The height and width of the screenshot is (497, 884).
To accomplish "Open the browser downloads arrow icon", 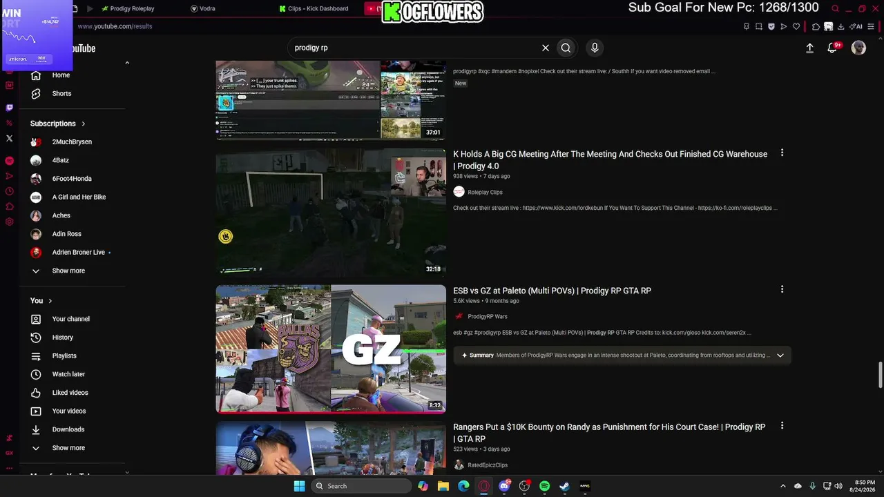I will coord(840,26).
